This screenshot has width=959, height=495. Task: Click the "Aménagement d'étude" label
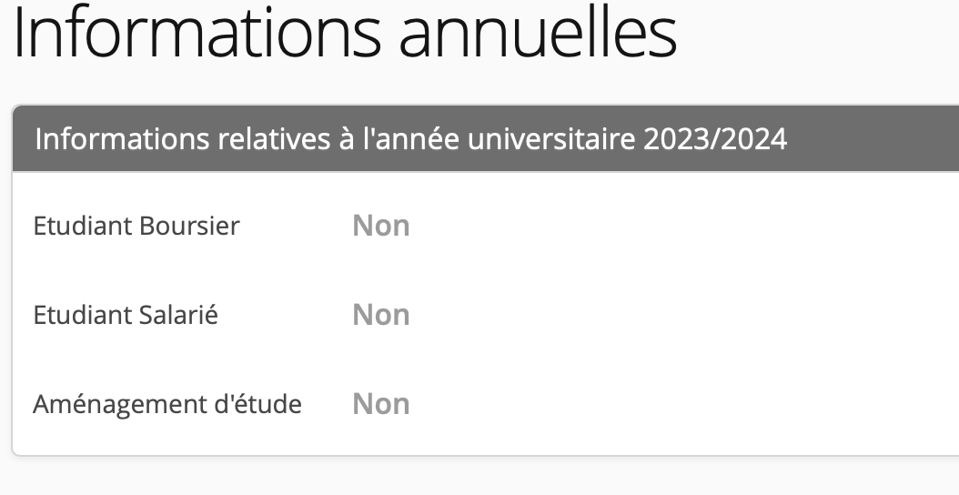click(x=167, y=403)
